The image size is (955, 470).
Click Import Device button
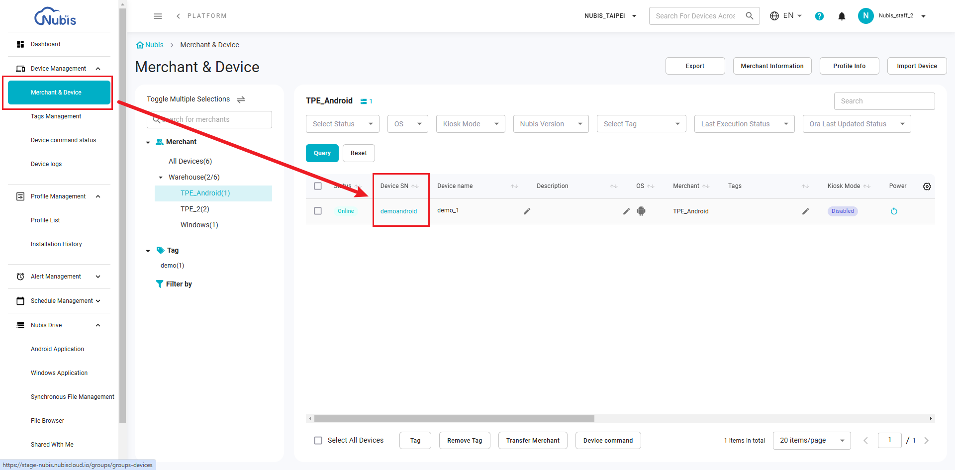click(x=917, y=66)
